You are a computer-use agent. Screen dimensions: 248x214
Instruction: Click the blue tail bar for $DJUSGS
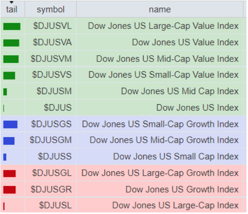pyautogui.click(x=10, y=124)
